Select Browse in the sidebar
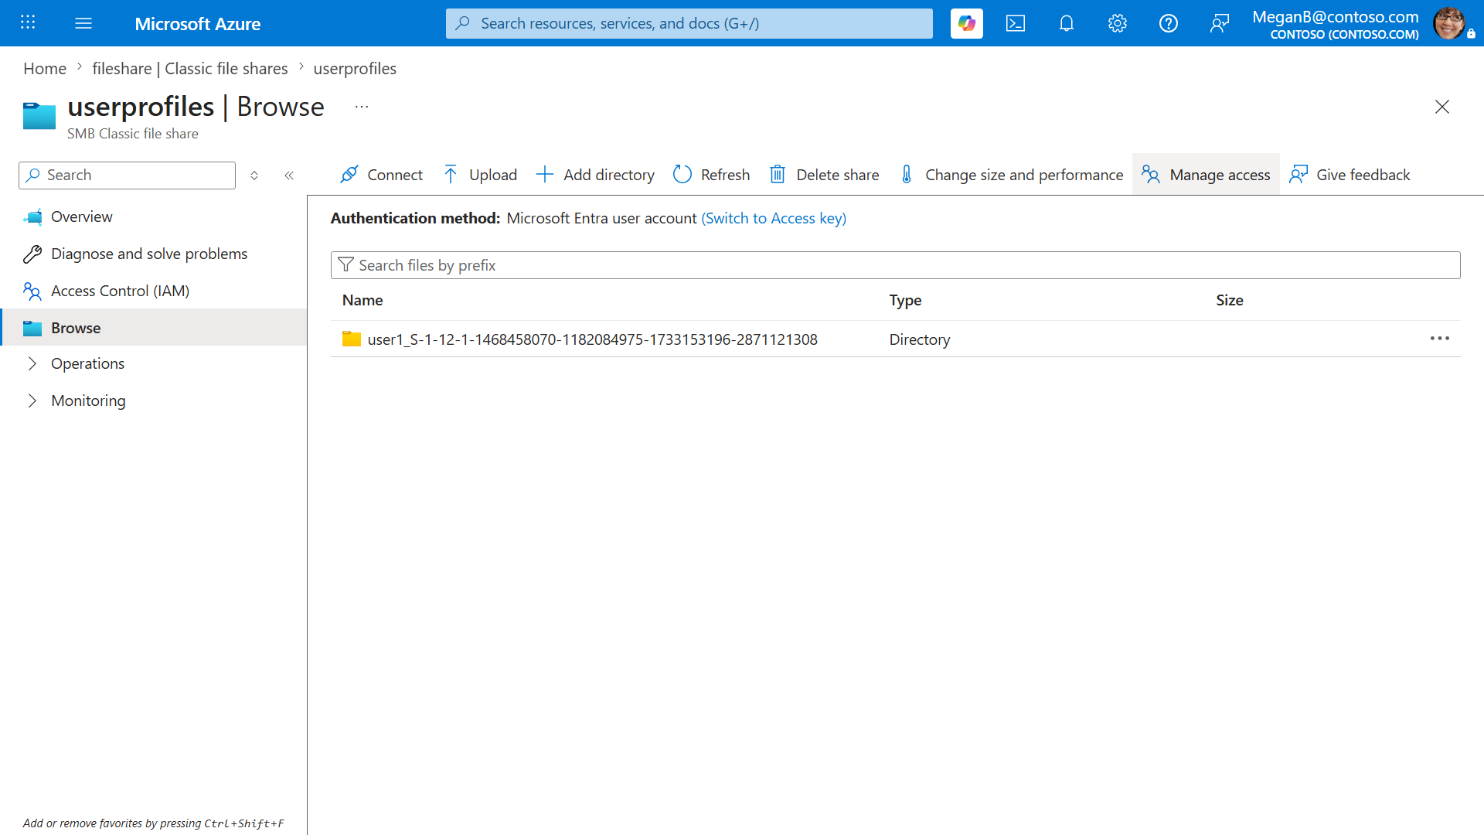Viewport: 1484px width, 835px height. point(155,327)
